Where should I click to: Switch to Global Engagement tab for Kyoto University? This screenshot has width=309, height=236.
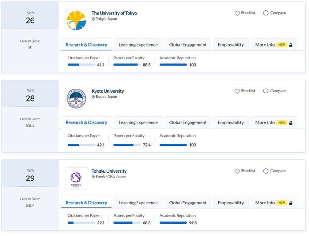[187, 123]
